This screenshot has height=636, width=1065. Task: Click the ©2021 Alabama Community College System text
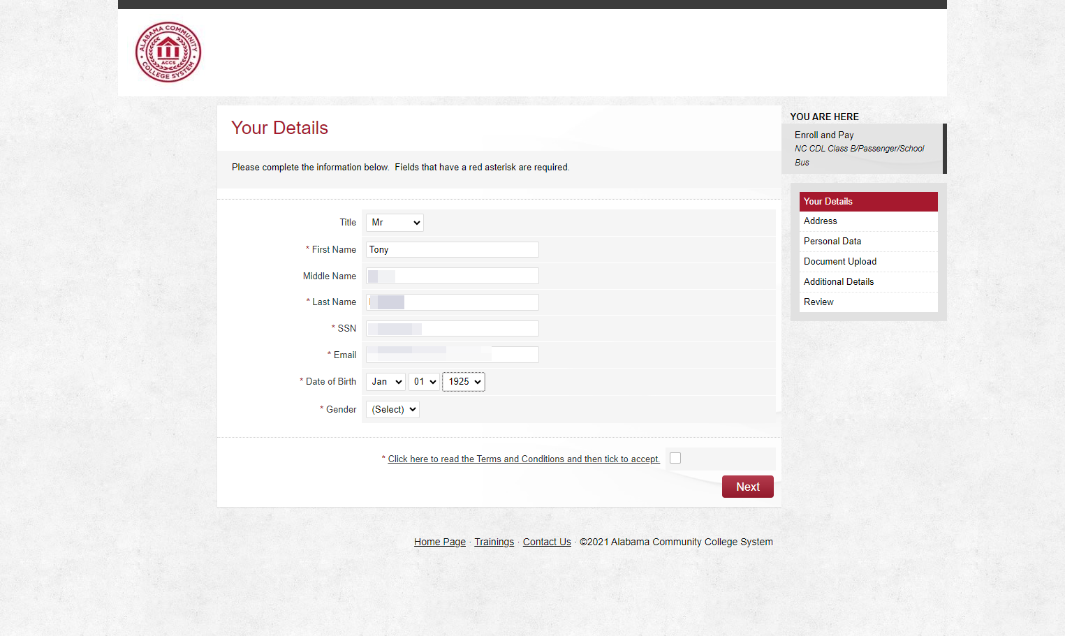676,542
